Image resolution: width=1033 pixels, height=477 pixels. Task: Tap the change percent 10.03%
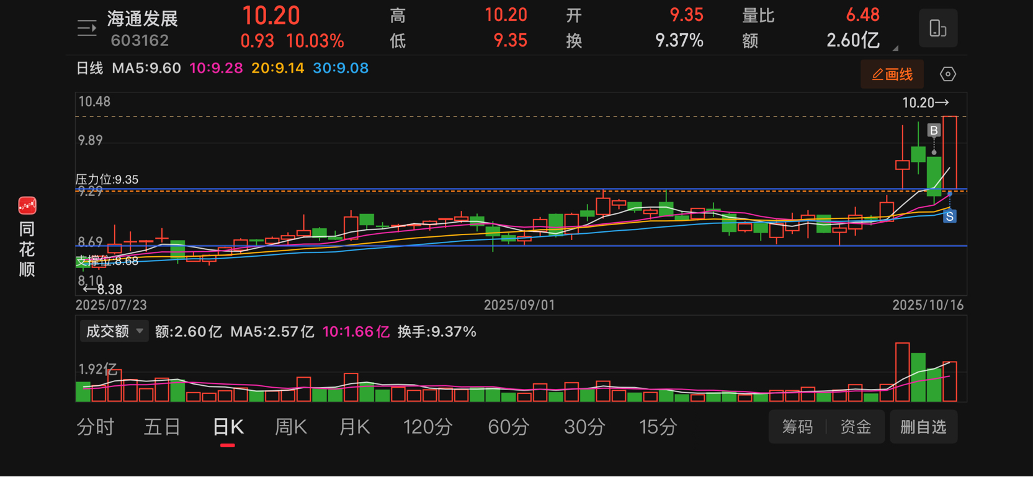tap(315, 42)
